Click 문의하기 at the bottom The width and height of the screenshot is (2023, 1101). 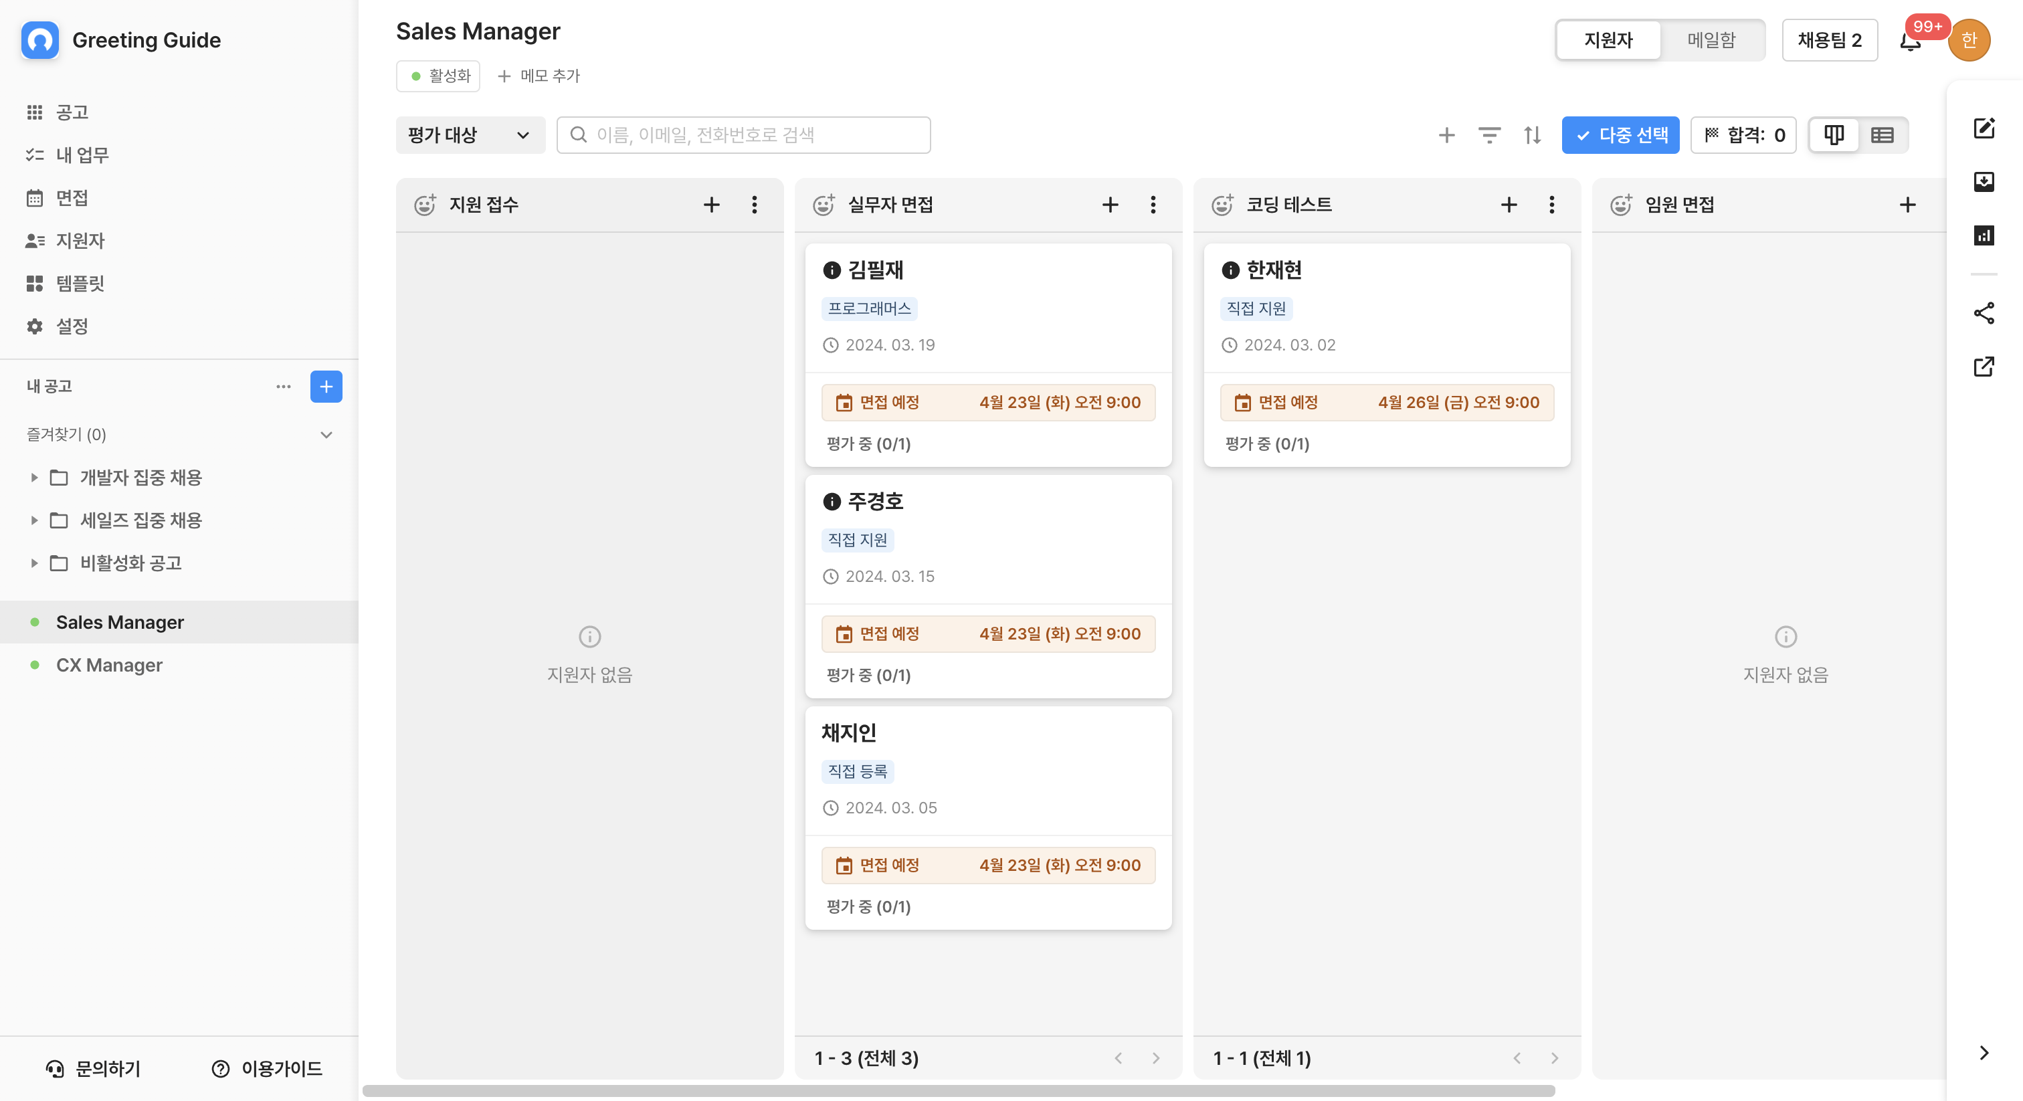coord(93,1069)
